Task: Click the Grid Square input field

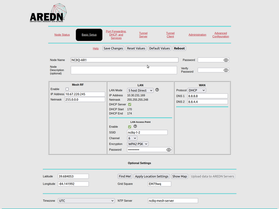Action: 159,184
